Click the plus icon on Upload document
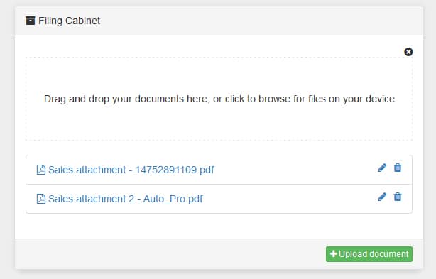 tap(334, 253)
